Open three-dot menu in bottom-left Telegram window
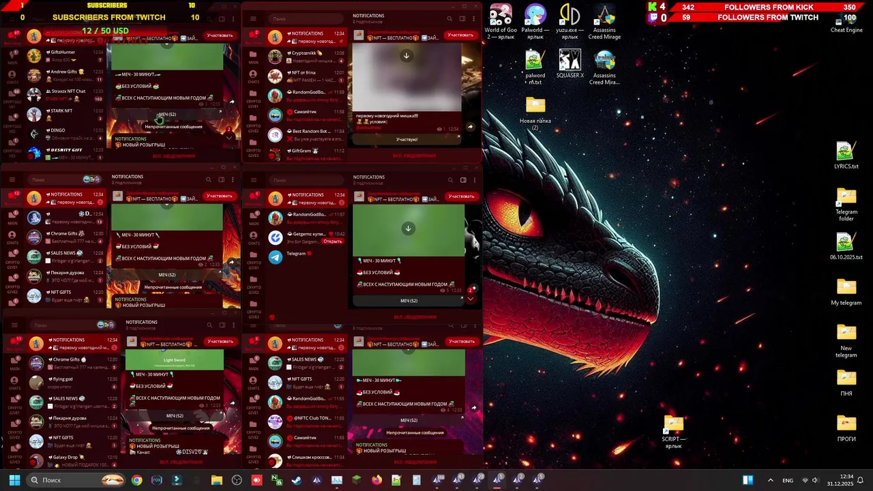 coord(233,325)
